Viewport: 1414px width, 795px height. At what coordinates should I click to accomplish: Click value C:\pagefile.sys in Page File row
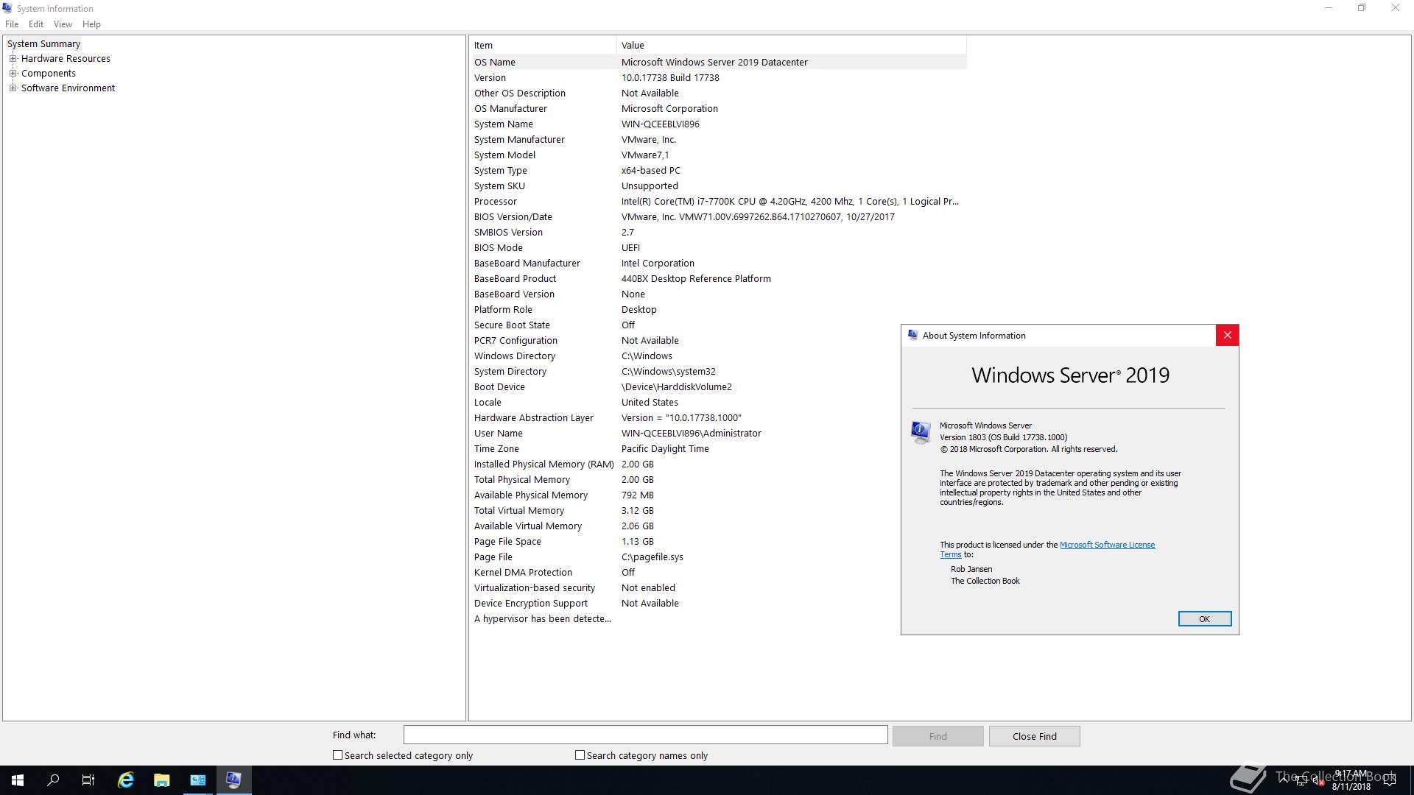click(653, 557)
